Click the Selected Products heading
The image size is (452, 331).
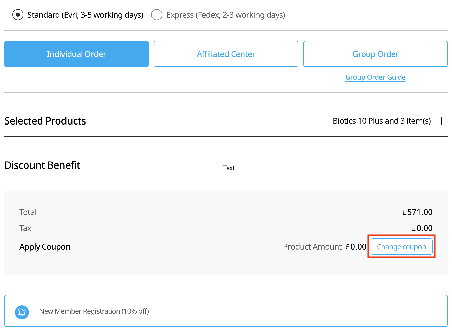(45, 121)
